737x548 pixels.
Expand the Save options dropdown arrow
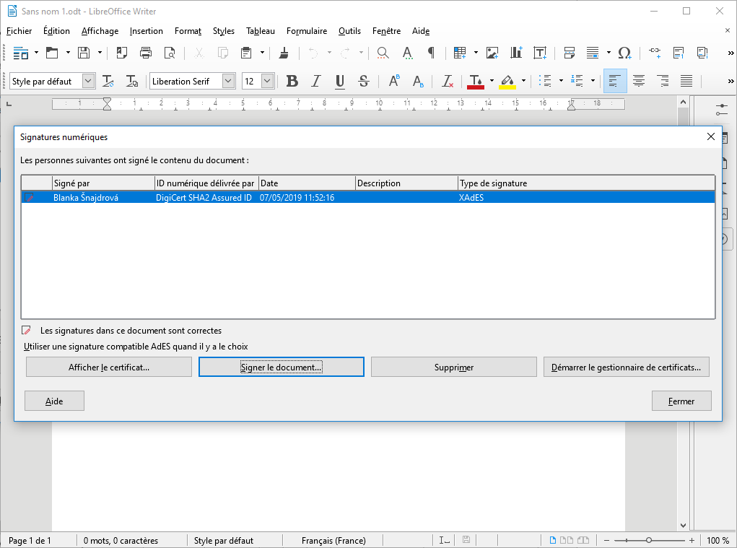pyautogui.click(x=100, y=53)
